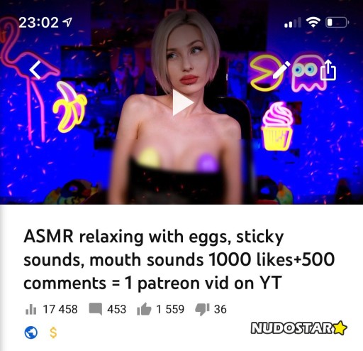This screenshot has width=363, height=351.
Task: Tap the views bar chart icon
Action: tap(31, 309)
